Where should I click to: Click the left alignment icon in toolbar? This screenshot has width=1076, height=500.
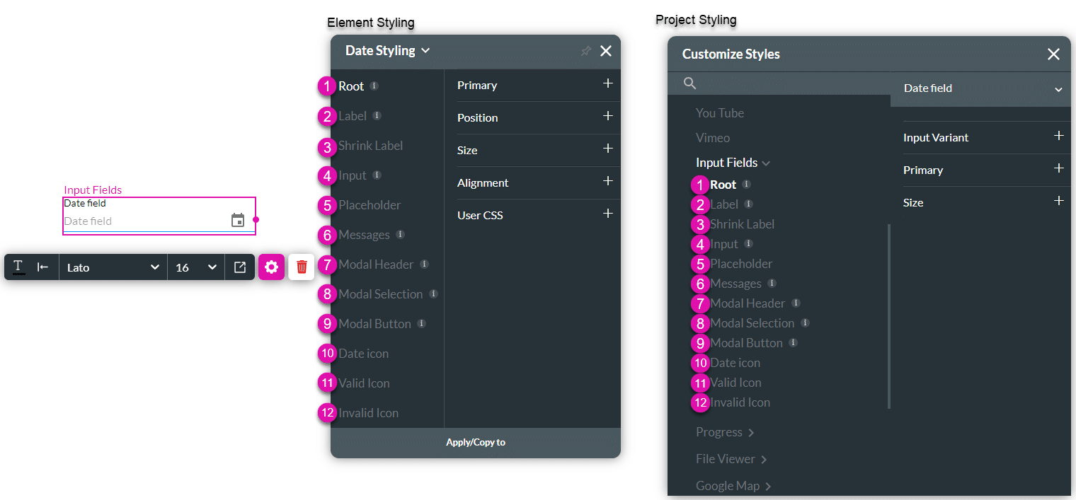(42, 267)
